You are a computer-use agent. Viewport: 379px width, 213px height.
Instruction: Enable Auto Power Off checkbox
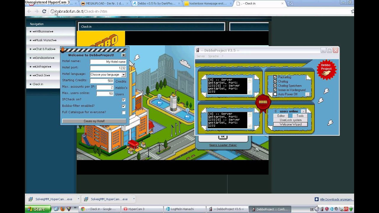275,94
